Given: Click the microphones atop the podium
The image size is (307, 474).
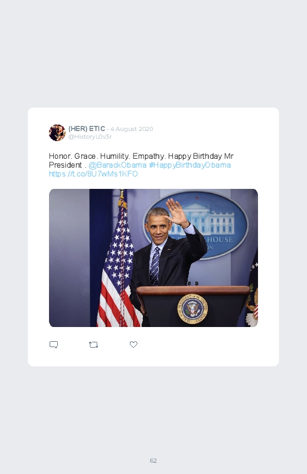Looking at the screenshot, I should tap(192, 283).
